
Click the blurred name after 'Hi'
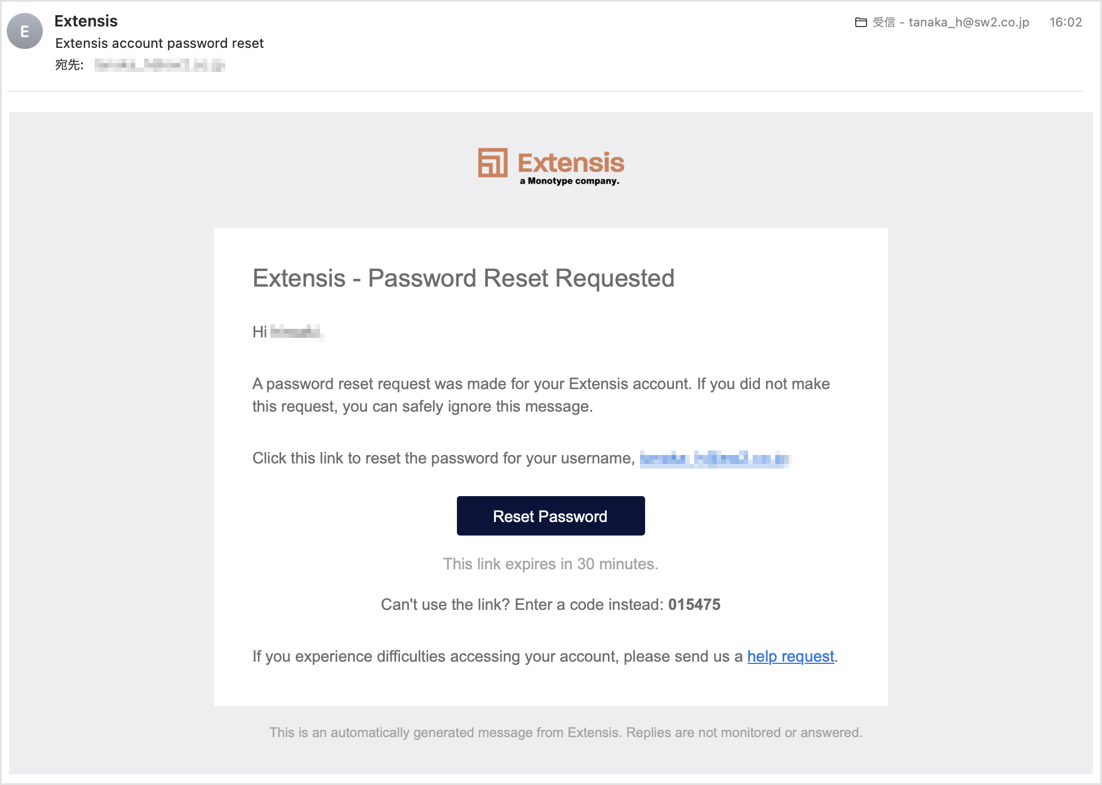(296, 332)
